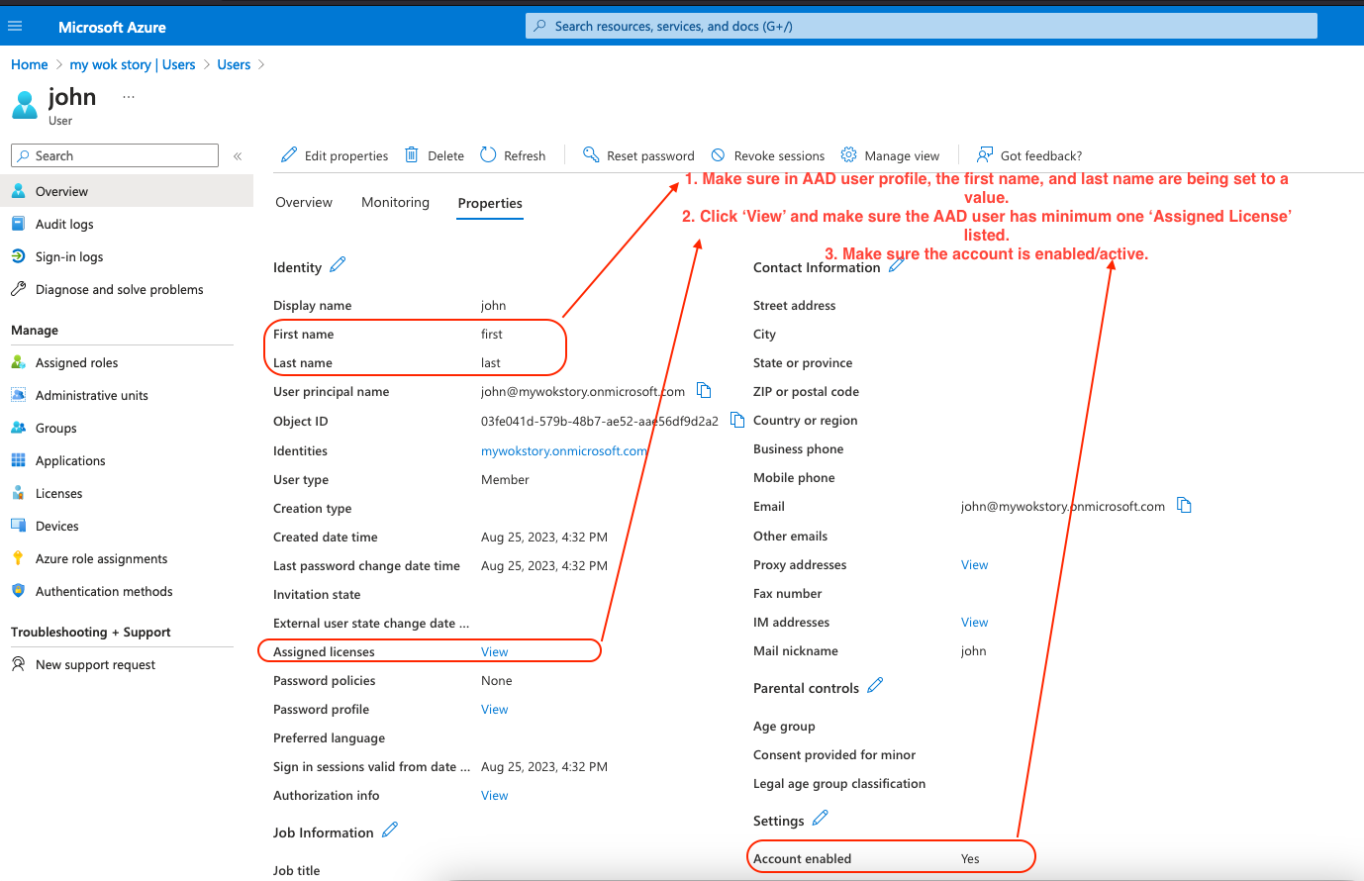This screenshot has width=1364, height=881.
Task: View Proxy addresses
Action: coord(974,564)
